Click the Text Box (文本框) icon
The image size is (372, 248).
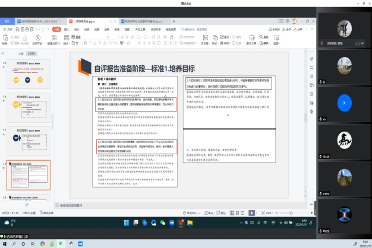[205, 37]
